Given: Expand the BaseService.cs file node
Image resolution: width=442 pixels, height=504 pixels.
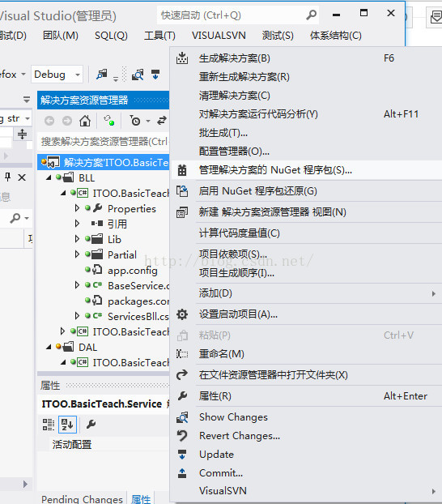Looking at the screenshot, I should 77,285.
